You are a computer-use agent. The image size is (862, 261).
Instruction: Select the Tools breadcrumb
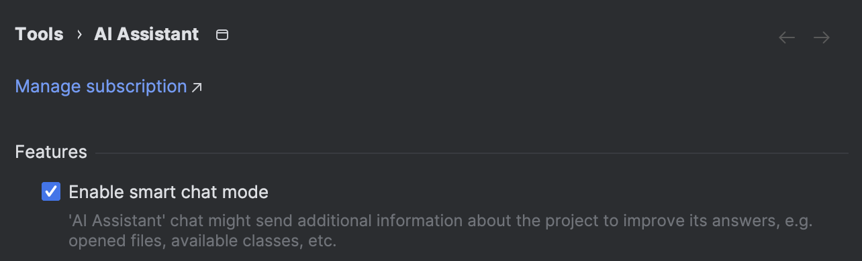pyautogui.click(x=39, y=34)
